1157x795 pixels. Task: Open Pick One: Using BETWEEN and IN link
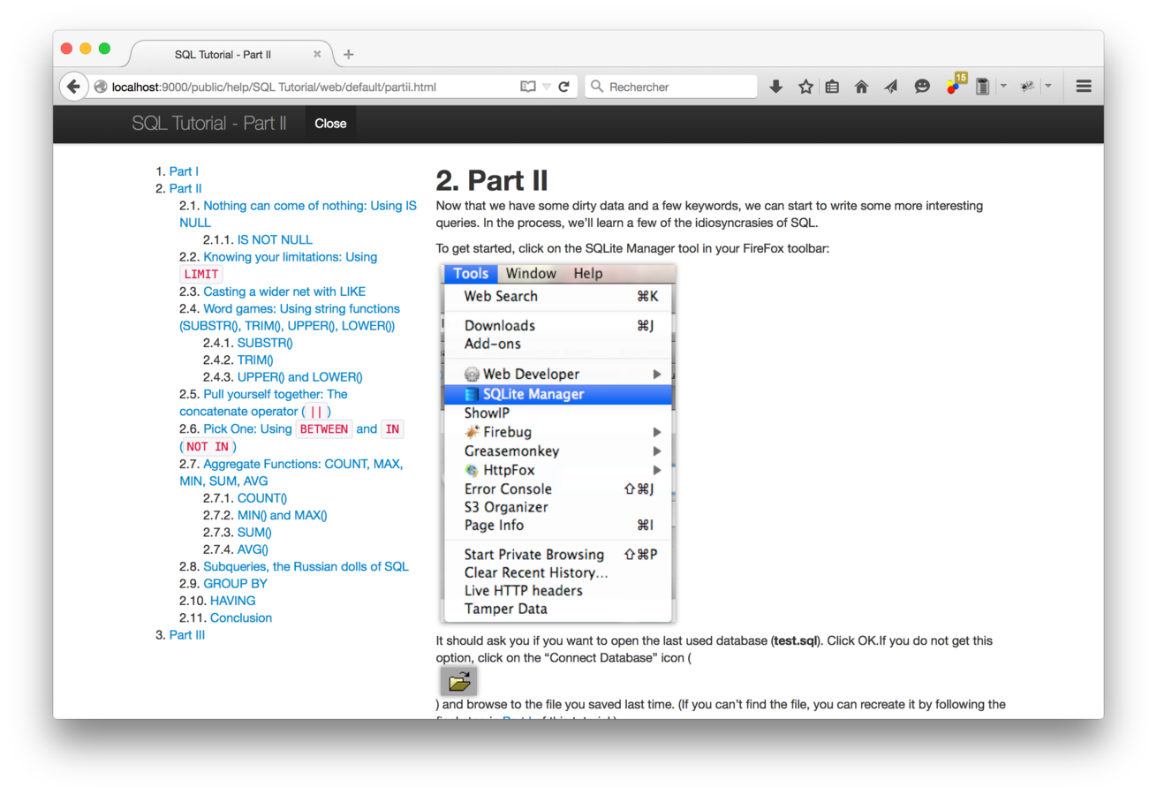(x=291, y=437)
